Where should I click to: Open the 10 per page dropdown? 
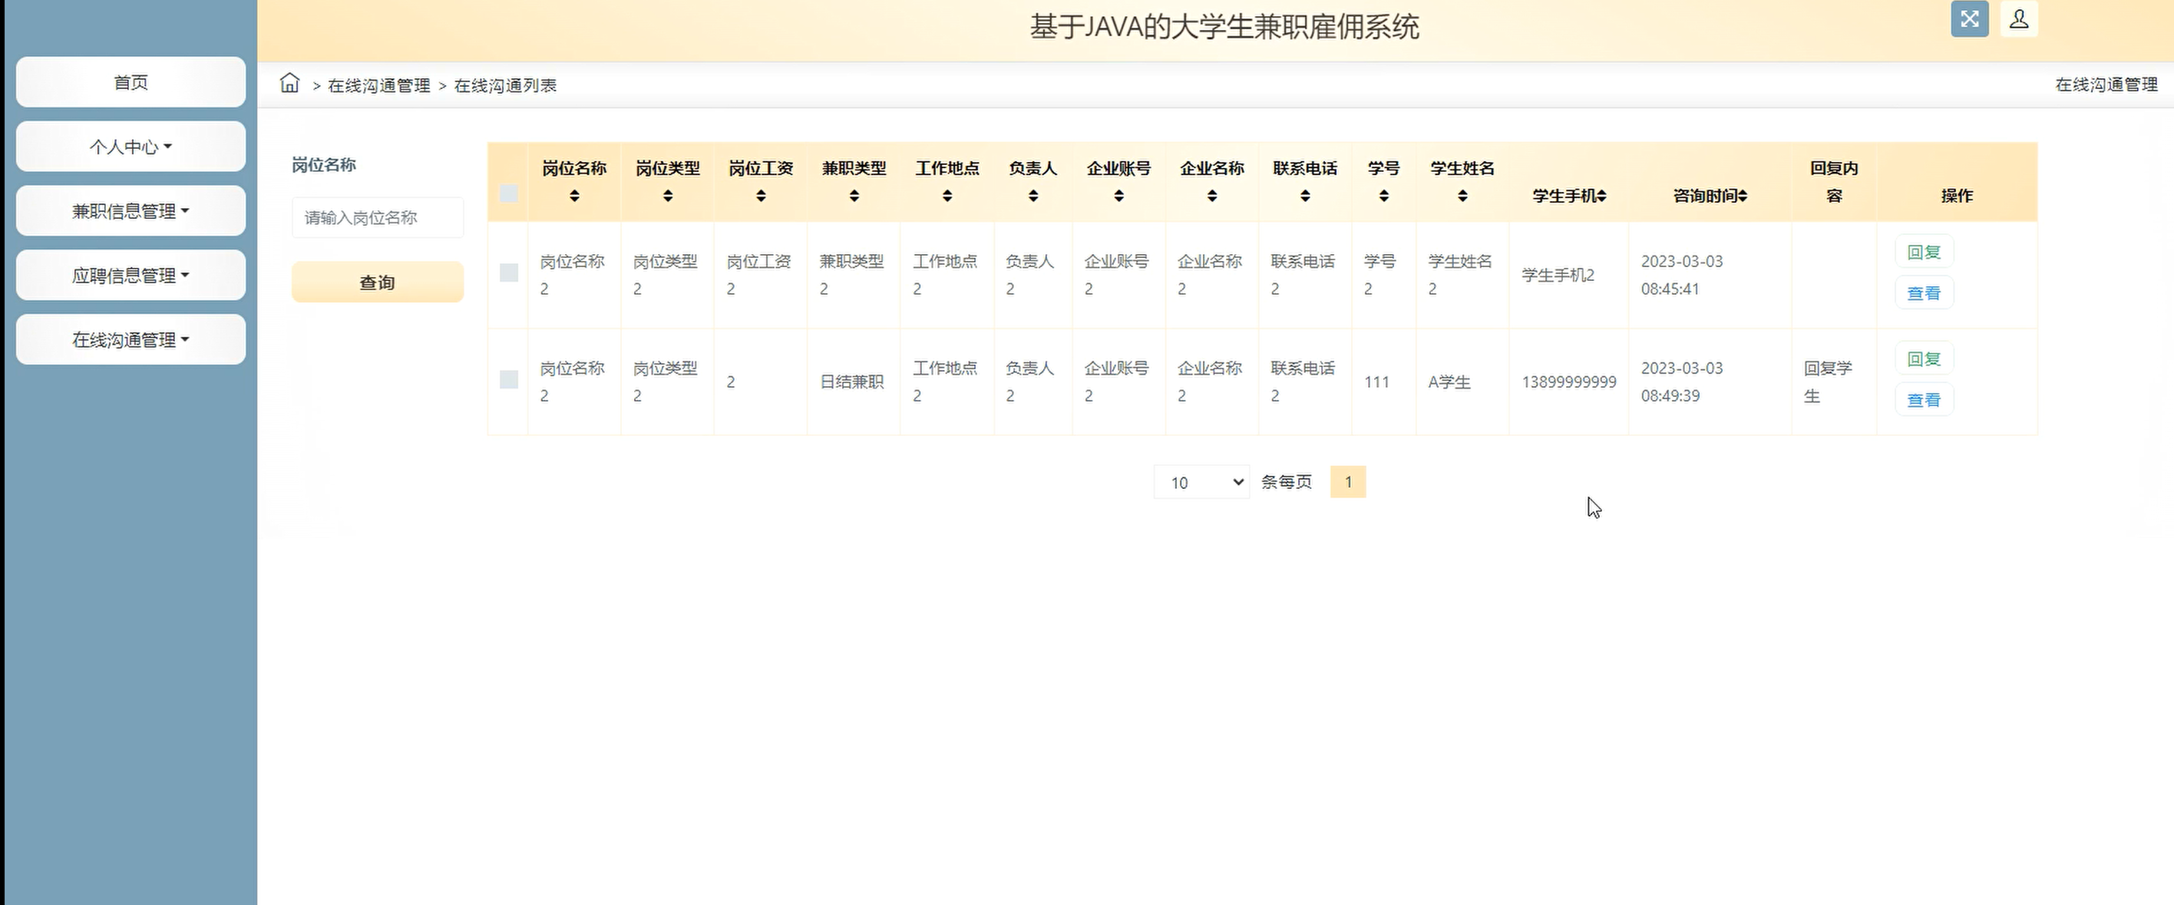click(1201, 482)
